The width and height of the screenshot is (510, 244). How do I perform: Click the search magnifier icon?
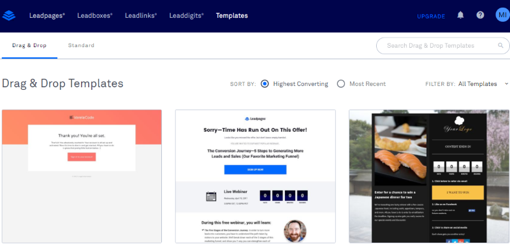[500, 45]
